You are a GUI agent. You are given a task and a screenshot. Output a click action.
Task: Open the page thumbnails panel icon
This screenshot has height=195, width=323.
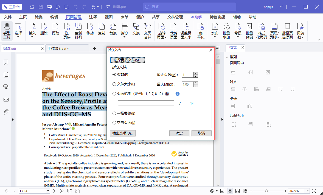pyautogui.click(x=6, y=75)
